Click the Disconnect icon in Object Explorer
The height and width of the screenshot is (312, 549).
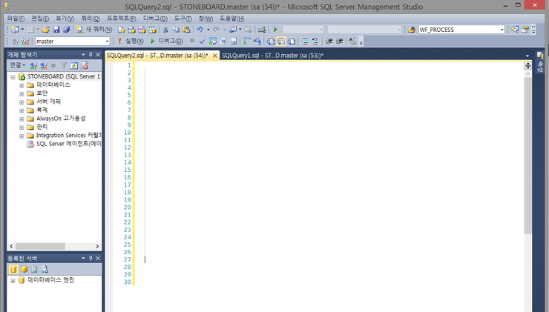[x=43, y=65]
